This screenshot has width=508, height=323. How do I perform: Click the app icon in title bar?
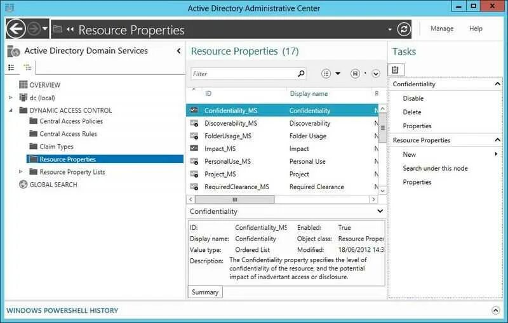tap(10, 8)
